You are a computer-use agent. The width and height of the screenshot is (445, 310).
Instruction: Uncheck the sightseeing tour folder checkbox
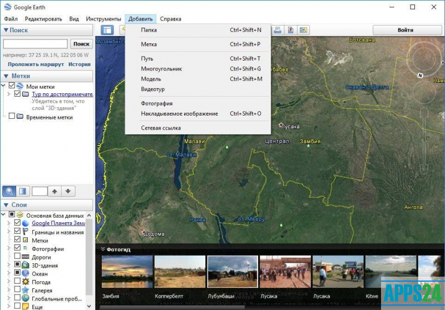click(x=17, y=93)
